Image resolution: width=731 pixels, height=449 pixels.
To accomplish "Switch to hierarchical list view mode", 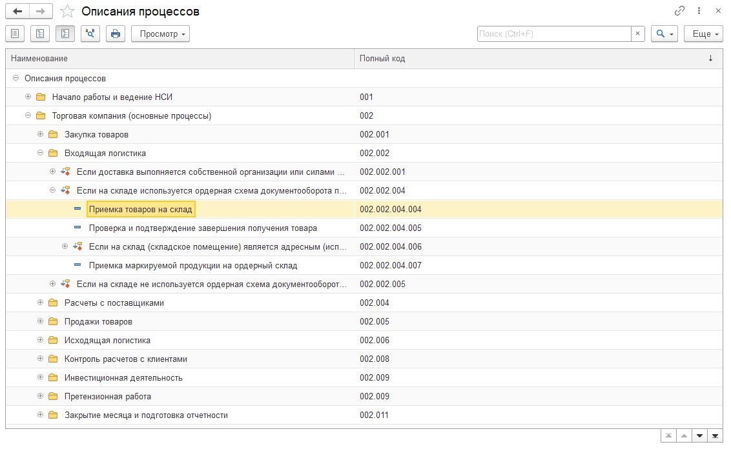I will coord(40,34).
